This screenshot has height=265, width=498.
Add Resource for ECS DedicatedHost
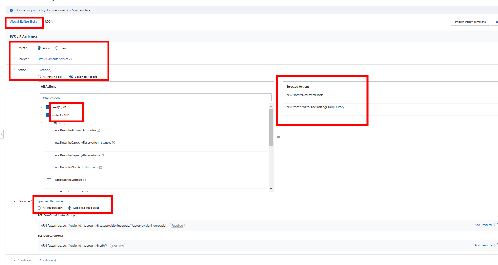[x=483, y=245]
